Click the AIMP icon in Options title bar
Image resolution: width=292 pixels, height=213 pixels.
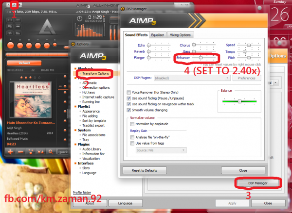[73, 44]
